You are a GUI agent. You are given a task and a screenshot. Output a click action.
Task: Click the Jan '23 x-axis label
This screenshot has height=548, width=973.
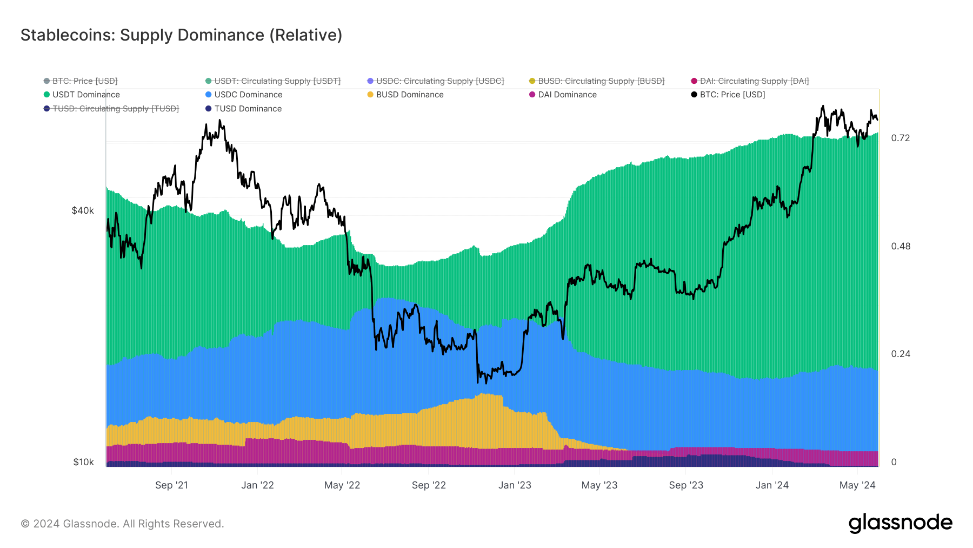tap(515, 485)
